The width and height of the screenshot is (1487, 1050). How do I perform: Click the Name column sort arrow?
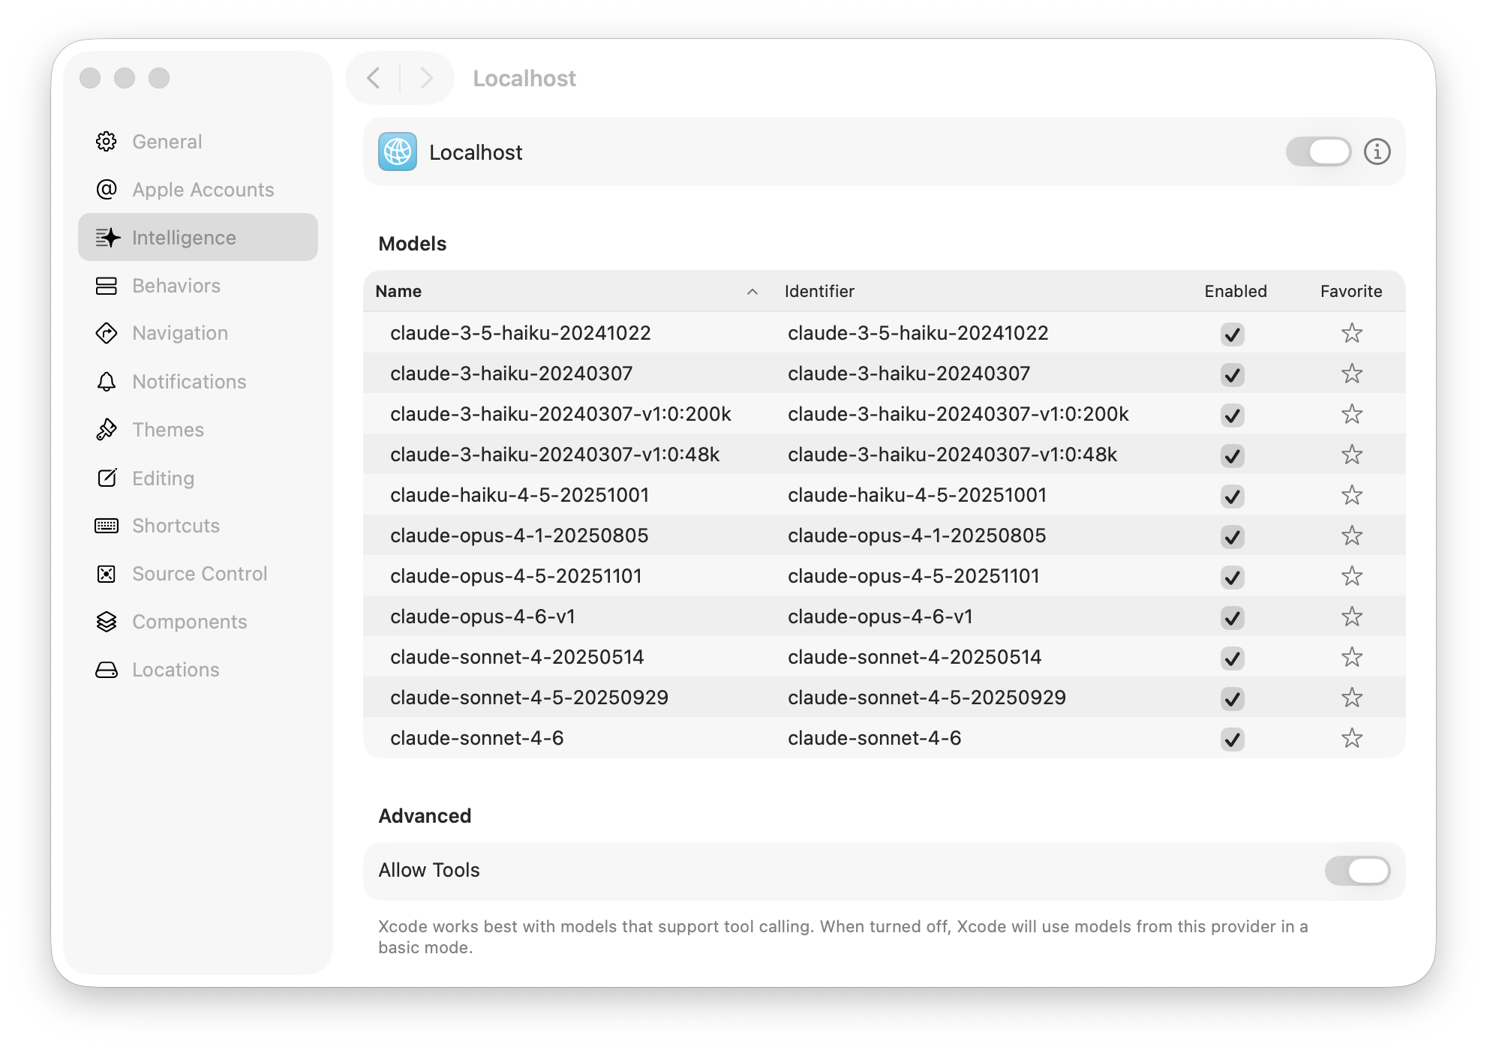click(x=752, y=292)
